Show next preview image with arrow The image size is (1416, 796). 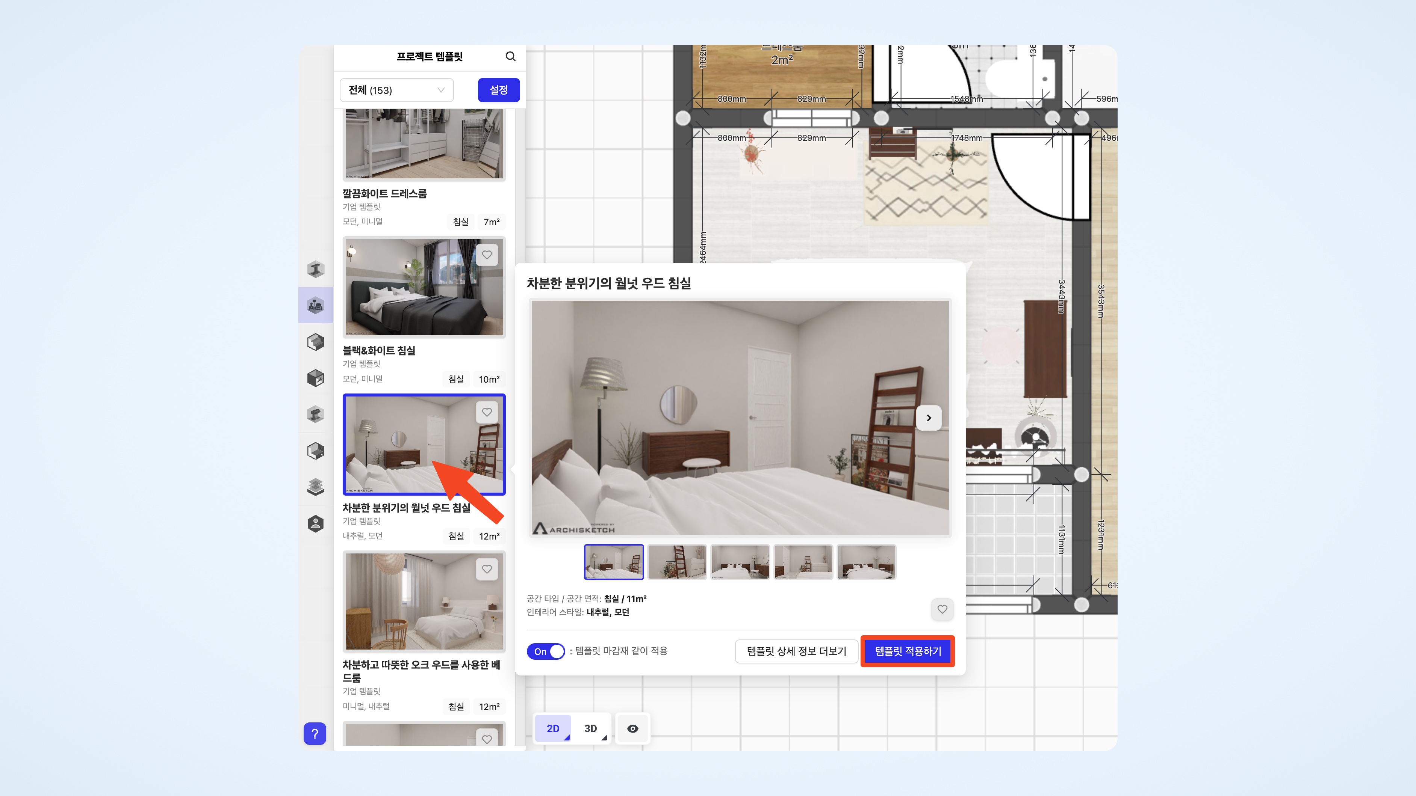[x=929, y=418]
